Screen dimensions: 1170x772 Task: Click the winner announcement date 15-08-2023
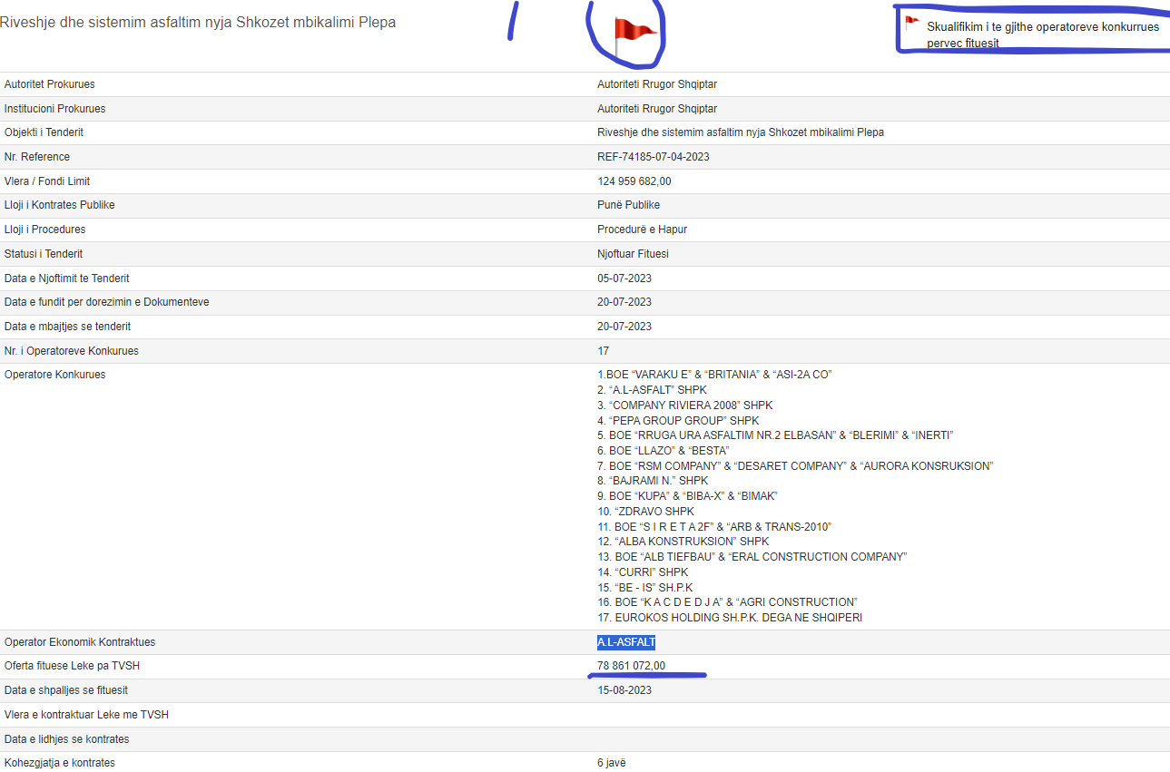point(624,690)
